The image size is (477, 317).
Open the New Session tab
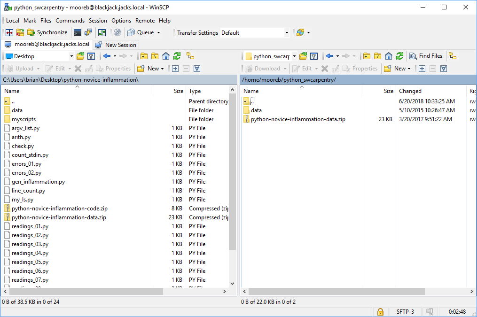116,45
